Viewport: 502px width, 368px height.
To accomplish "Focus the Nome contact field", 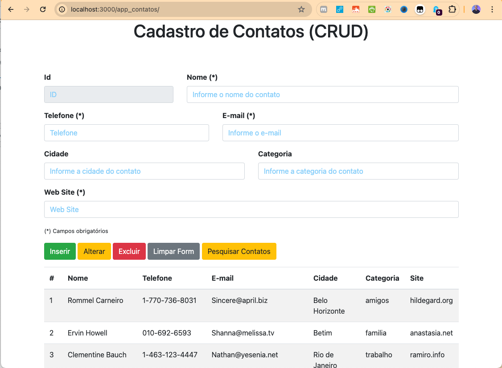I will (x=322, y=94).
